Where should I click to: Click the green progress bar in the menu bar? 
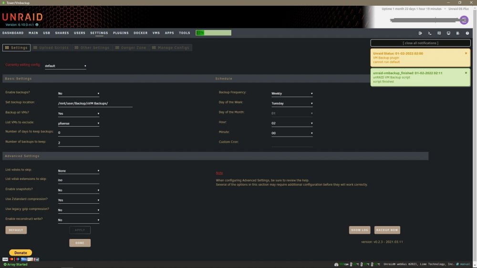coord(214,33)
